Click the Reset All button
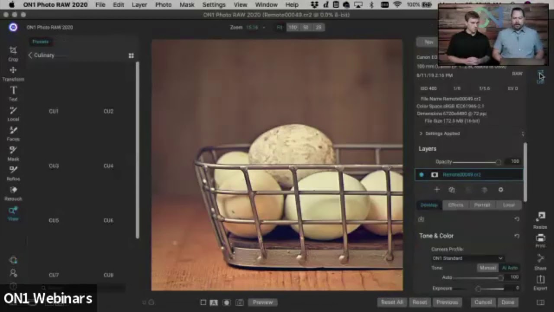554x312 pixels. pyautogui.click(x=392, y=302)
